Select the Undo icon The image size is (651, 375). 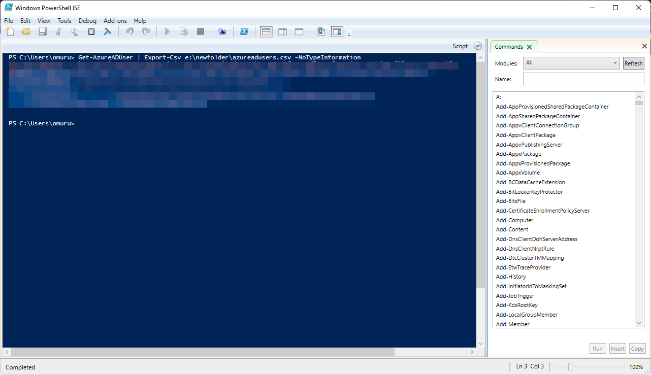click(129, 31)
